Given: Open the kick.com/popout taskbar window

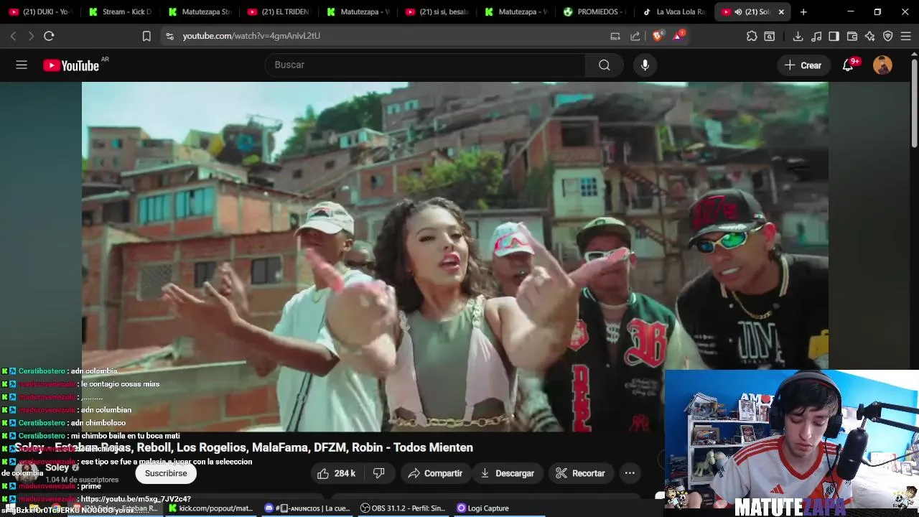Looking at the screenshot, I should [x=211, y=508].
